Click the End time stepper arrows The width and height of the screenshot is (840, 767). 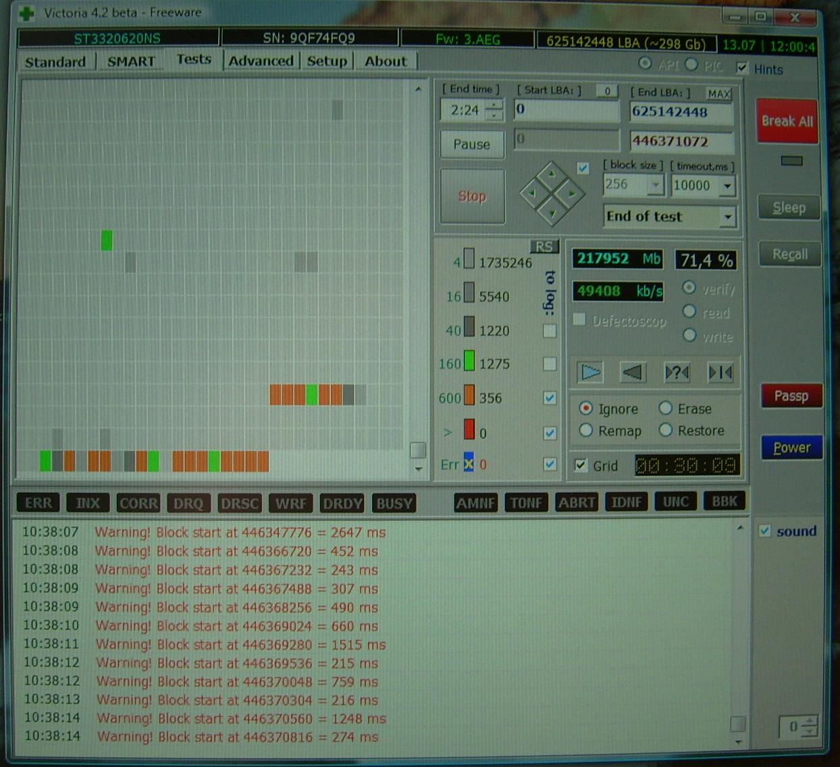[495, 110]
